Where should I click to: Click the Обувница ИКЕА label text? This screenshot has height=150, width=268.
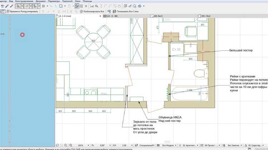tap(170, 117)
